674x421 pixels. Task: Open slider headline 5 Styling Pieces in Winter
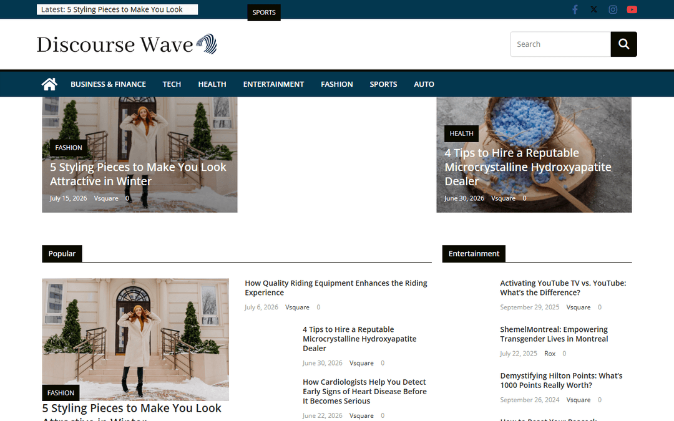click(138, 174)
